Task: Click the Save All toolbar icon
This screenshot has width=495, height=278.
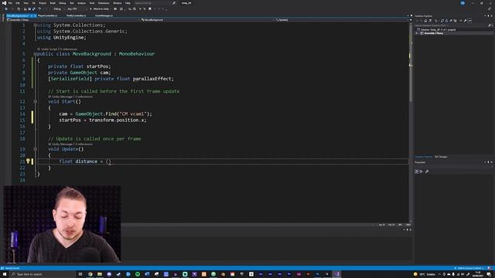Action: pos(34,8)
